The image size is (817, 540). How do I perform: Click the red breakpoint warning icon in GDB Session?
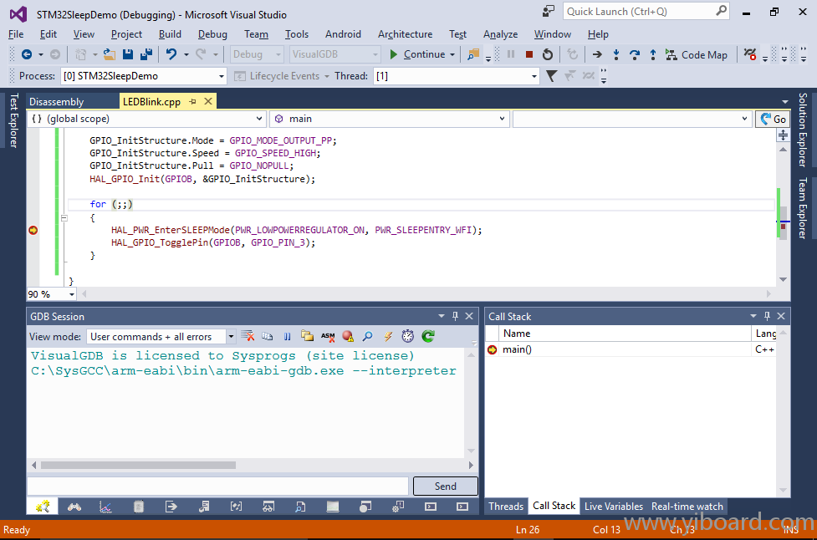coord(348,336)
